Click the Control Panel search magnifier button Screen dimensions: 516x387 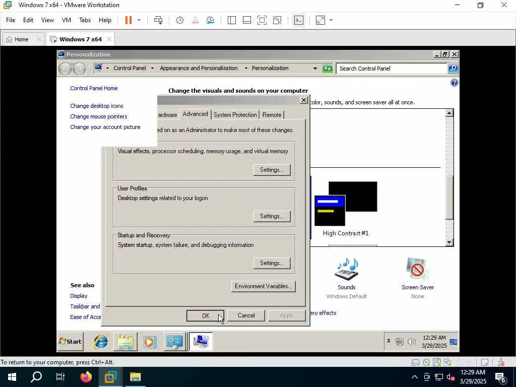[x=453, y=69]
